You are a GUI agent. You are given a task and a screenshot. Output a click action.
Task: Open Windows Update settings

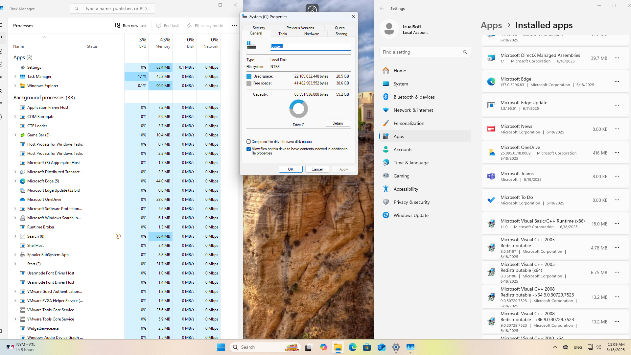425,215
